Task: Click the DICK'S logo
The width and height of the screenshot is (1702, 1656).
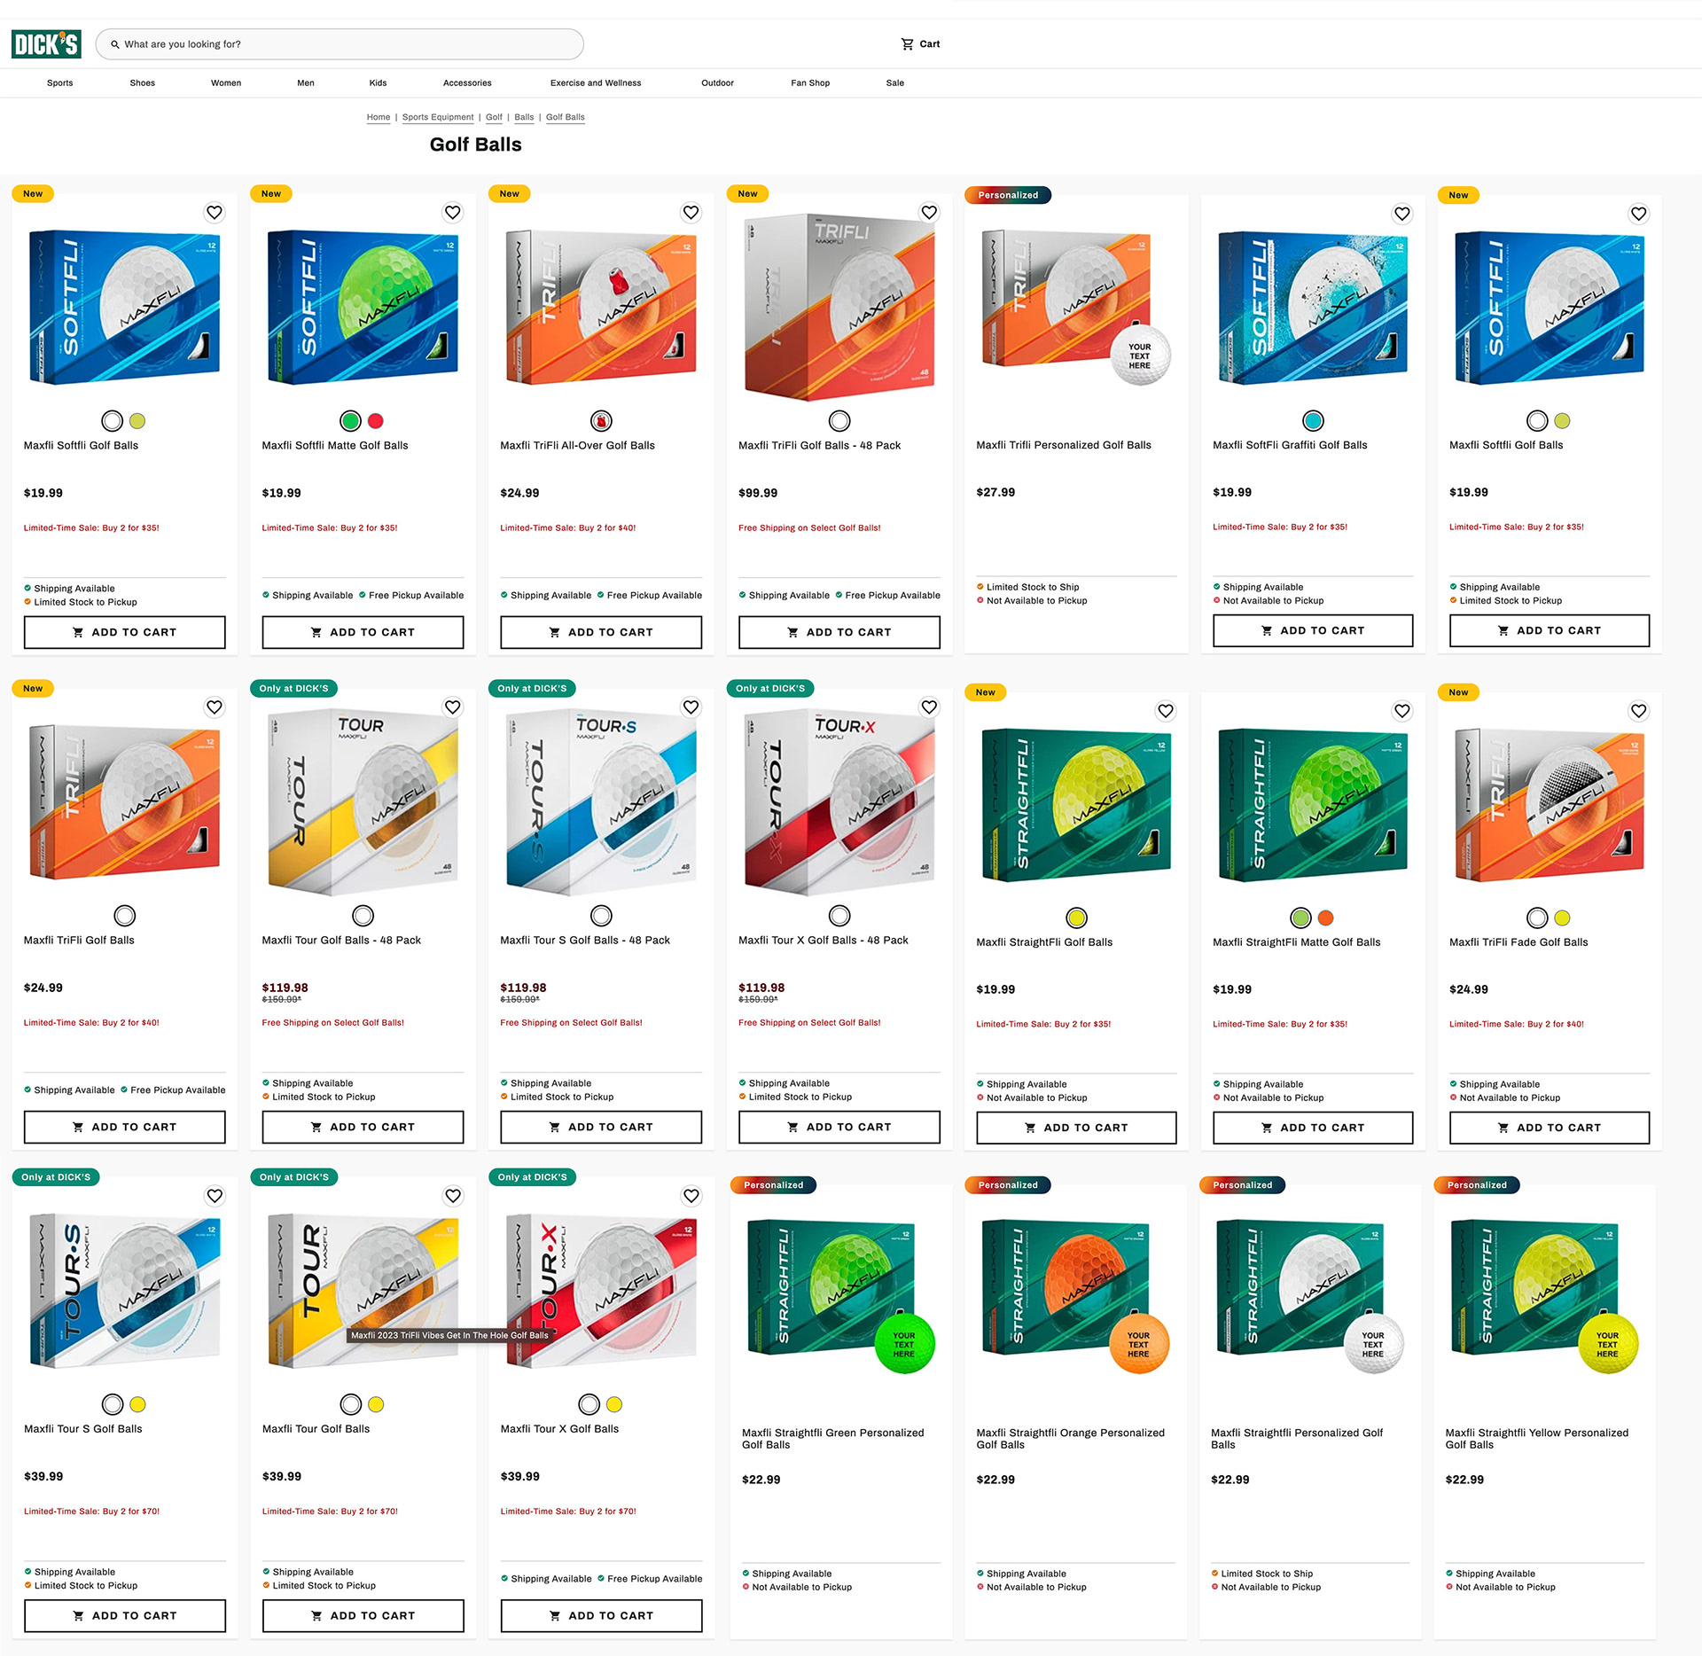Action: point(46,44)
